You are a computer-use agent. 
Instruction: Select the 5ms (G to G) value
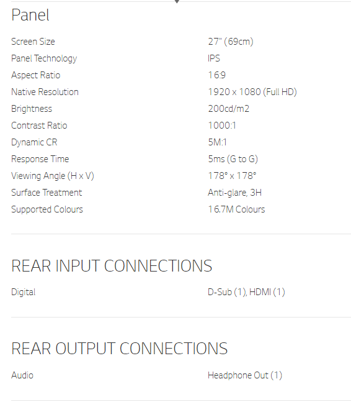tap(233, 159)
